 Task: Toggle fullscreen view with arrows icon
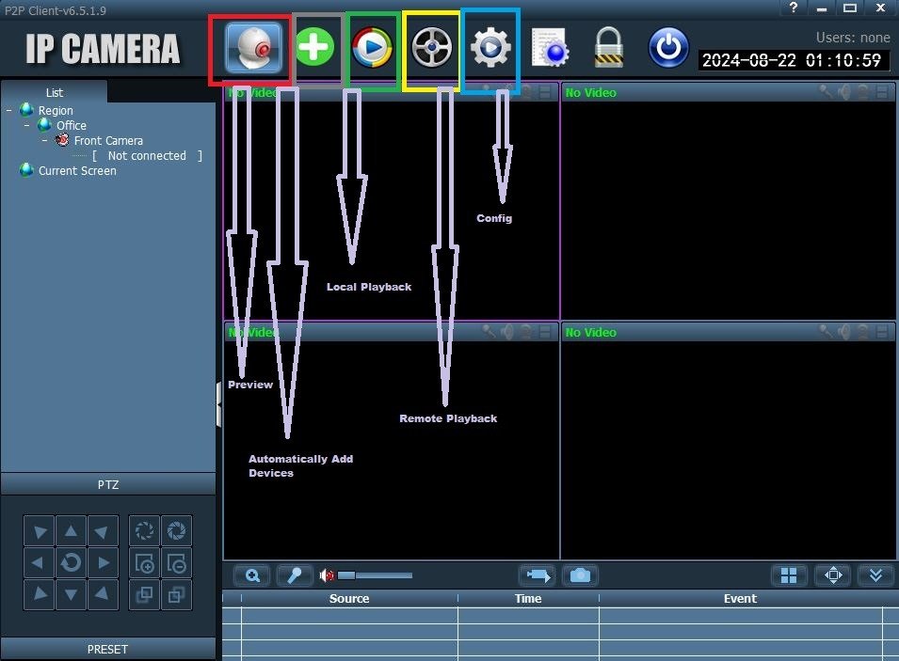[x=833, y=575]
